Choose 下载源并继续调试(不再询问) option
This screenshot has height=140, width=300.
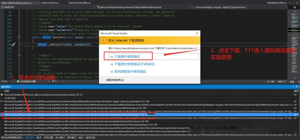tap(134, 64)
